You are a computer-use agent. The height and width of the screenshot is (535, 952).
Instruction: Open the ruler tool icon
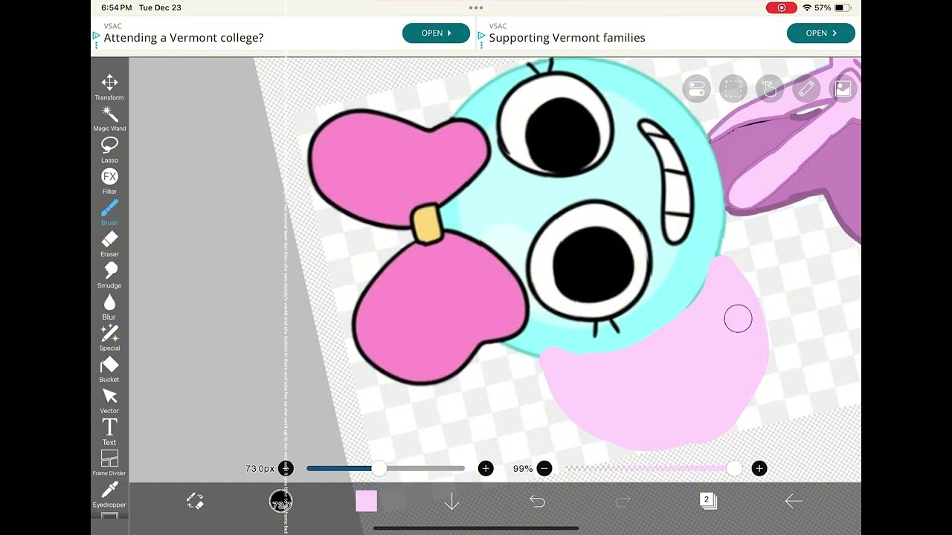click(806, 89)
